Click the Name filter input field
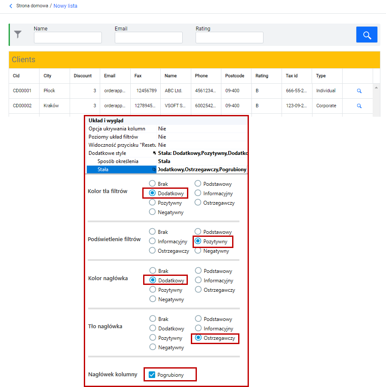Image resolution: width=386 pixels, height=387 pixels. [68, 37]
